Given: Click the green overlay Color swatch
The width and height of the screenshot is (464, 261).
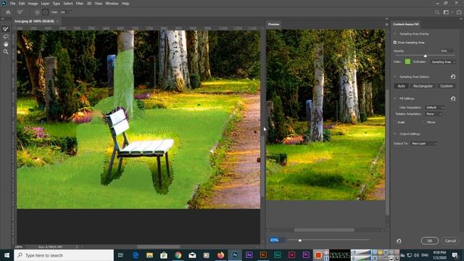Looking at the screenshot, I should point(407,62).
